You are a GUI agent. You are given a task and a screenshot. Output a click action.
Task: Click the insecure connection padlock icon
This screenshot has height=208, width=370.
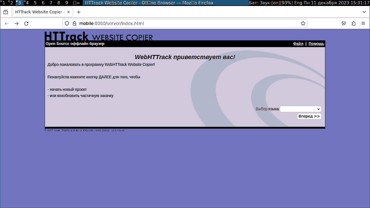tap(74, 24)
